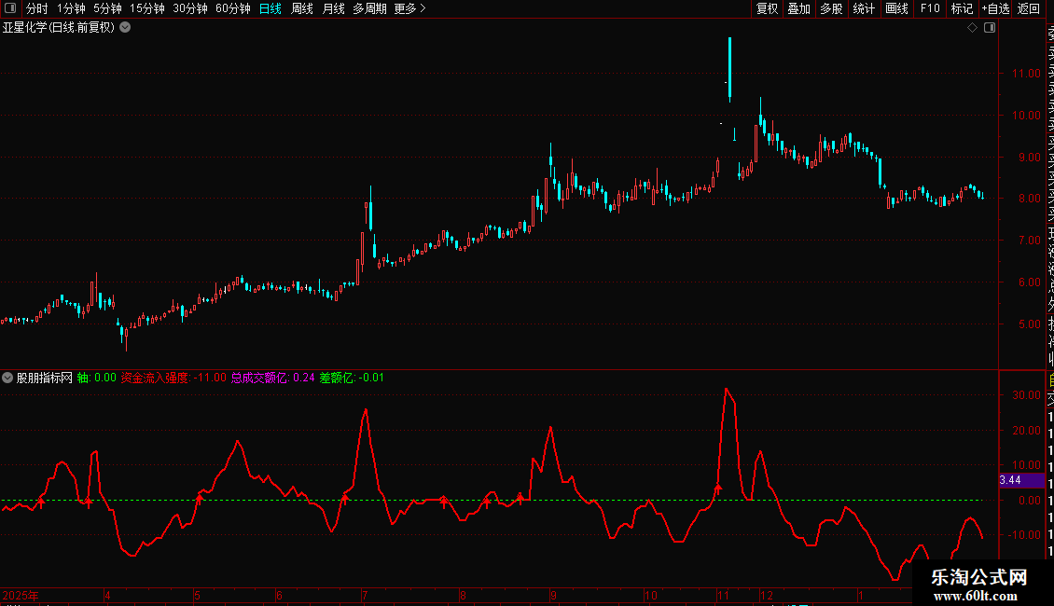Click the 8.00 price axis label
The width and height of the screenshot is (1054, 606).
pyautogui.click(x=1029, y=199)
